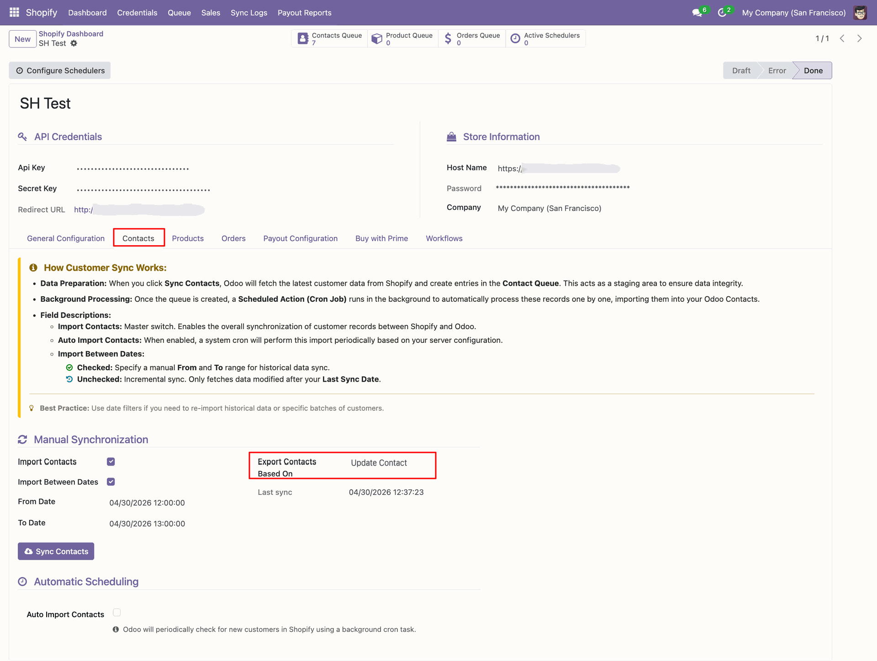This screenshot has height=661, width=877.
Task: Click the New record button
Action: [22, 39]
